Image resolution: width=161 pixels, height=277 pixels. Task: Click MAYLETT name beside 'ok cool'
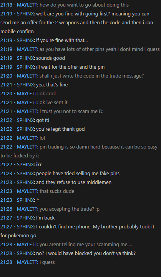click(x=27, y=94)
